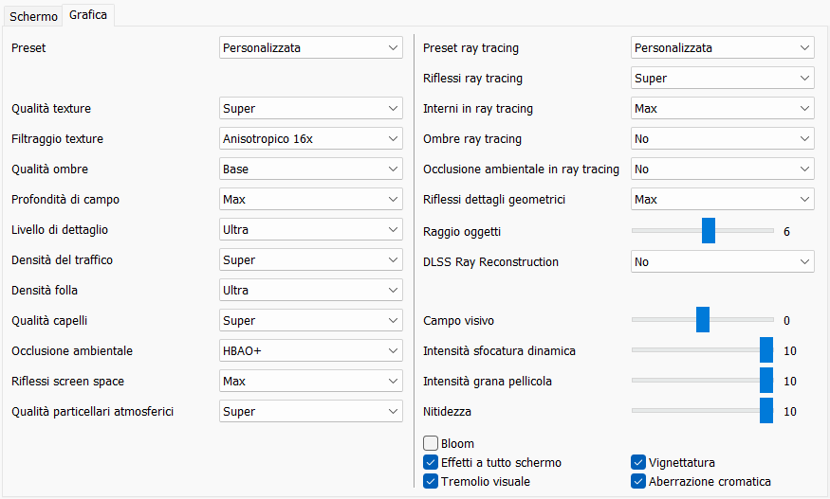
Task: Click the Raggio oggetti slider handle
Action: (x=709, y=231)
